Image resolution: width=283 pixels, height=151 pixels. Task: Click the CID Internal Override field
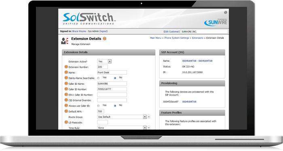(112, 100)
